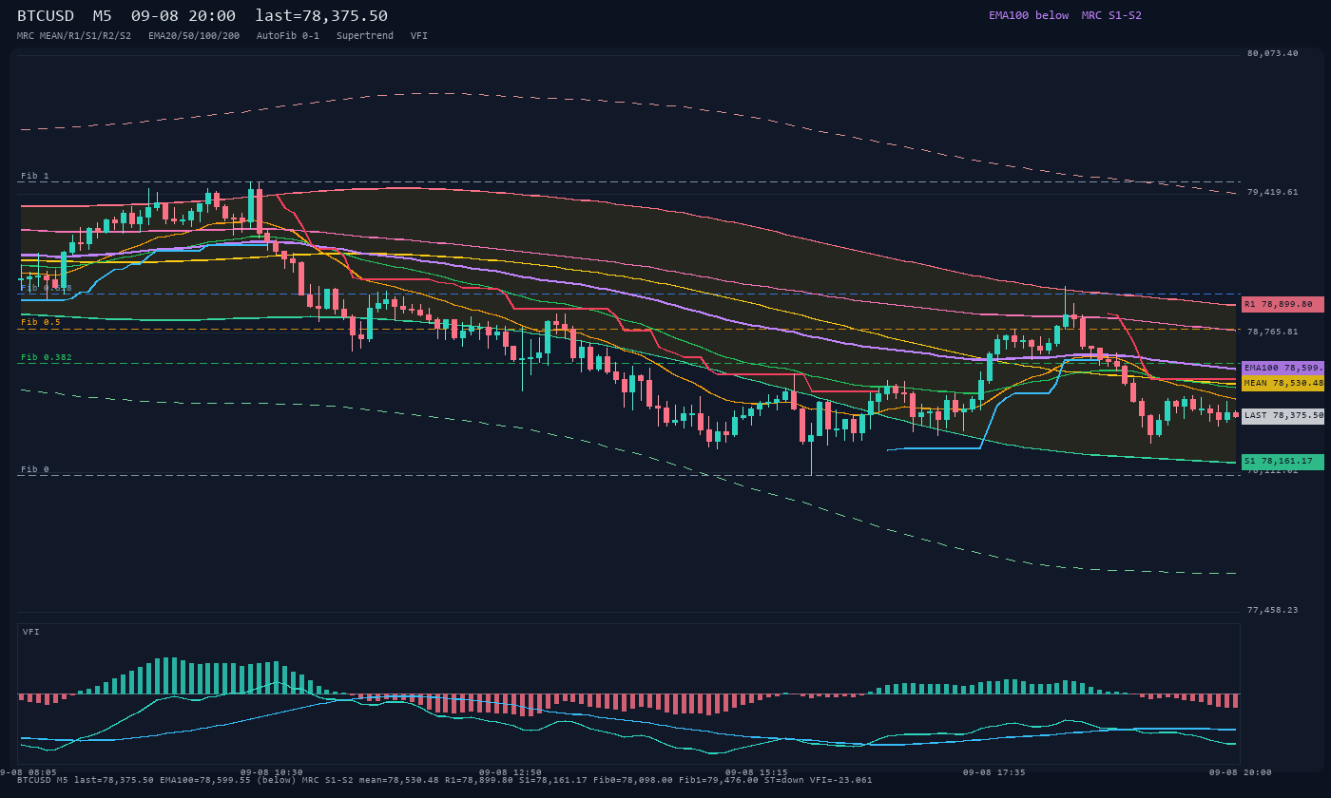Click the 80,073.40 price axis label
1331x798 pixels.
(x=1272, y=53)
